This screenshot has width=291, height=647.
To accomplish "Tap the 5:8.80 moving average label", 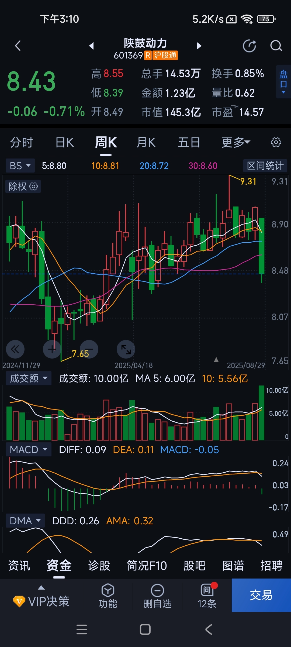I will 54,166.
